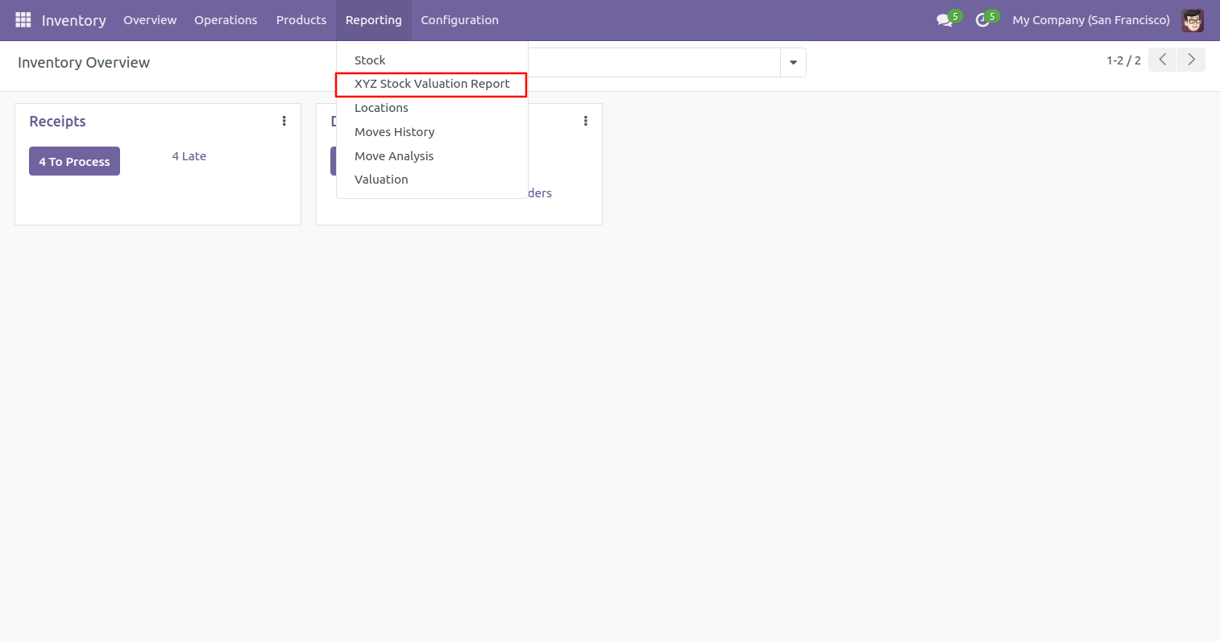The height and width of the screenshot is (641, 1220).
Task: Open the second card's kebab menu
Action: pos(585,121)
